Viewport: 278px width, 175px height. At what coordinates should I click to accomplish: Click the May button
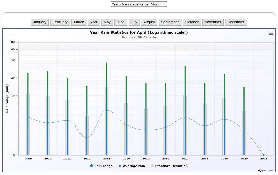[107, 22]
